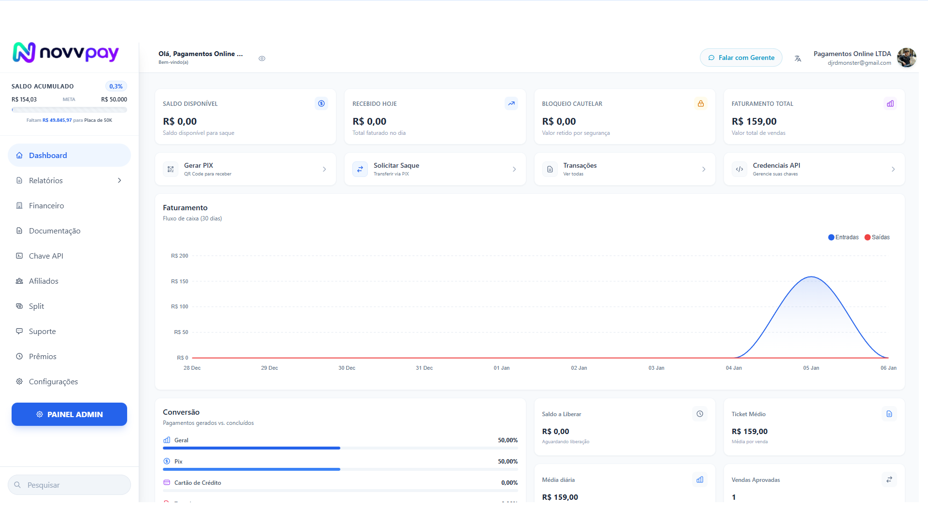This screenshot has width=928, height=522.
Task: Click the Falar com Gerente button
Action: (x=741, y=58)
